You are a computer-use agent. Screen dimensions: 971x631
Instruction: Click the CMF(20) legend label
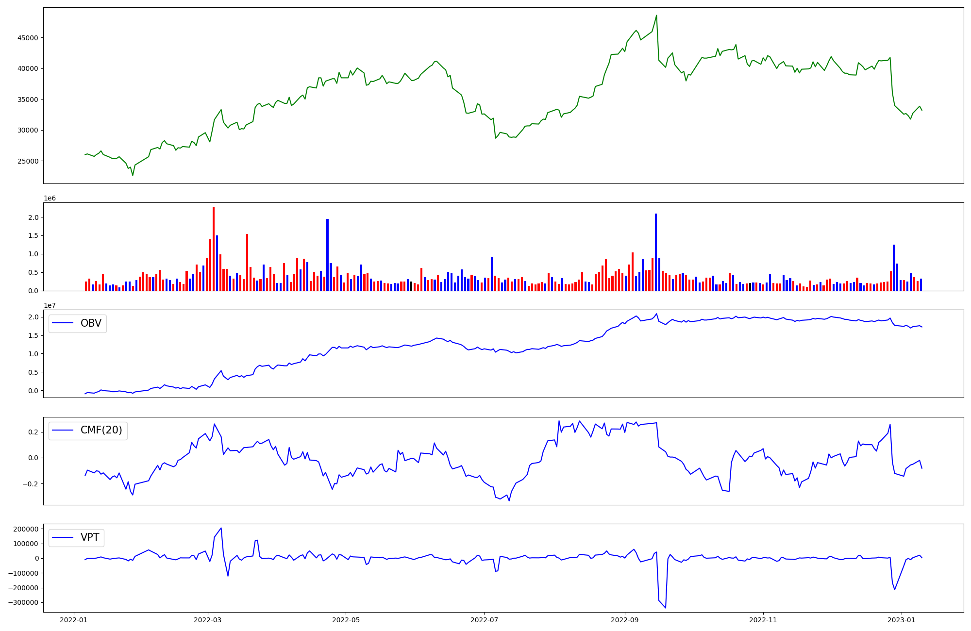(101, 431)
